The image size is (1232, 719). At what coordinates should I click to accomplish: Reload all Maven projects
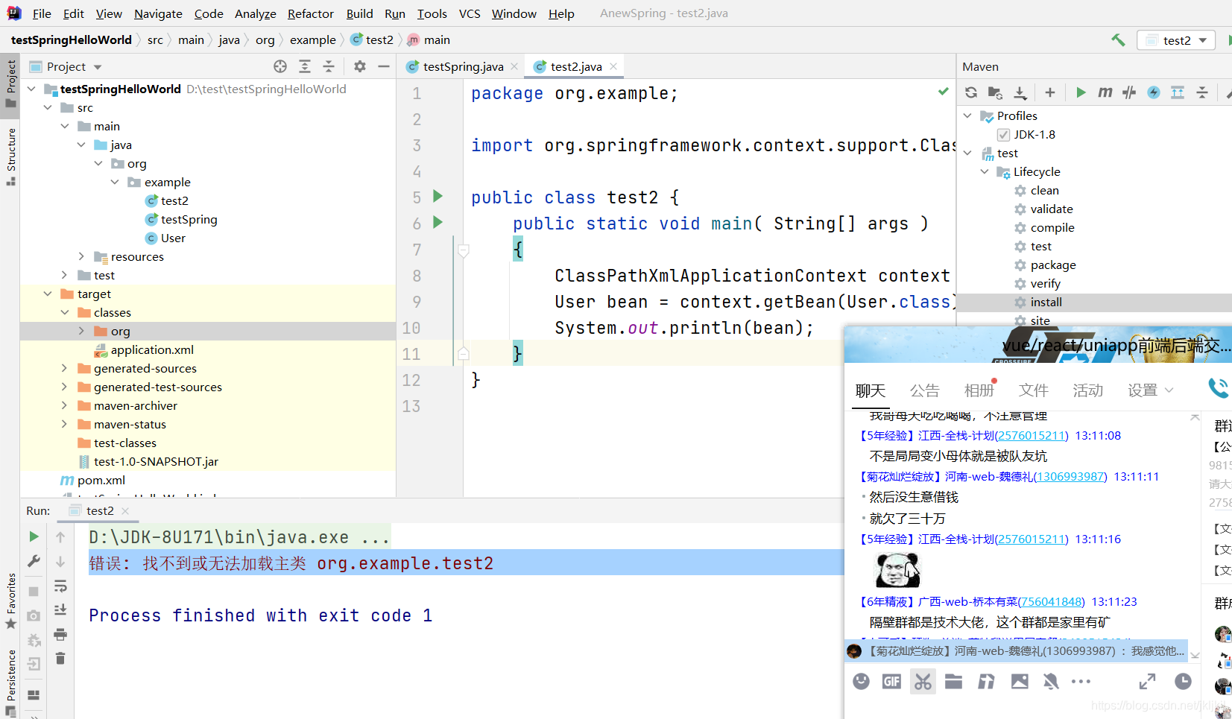coord(970,92)
